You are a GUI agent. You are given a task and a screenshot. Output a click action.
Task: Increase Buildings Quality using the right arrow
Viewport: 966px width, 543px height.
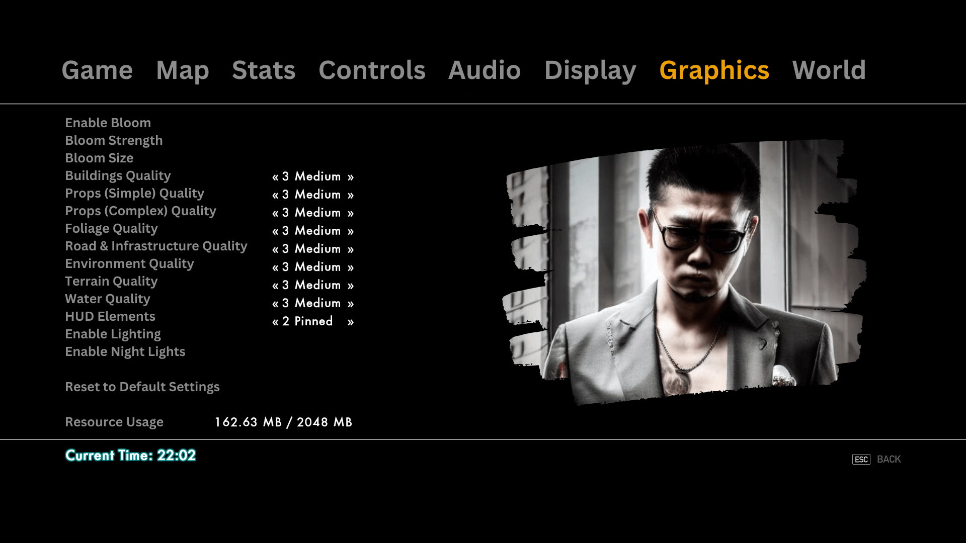tap(351, 176)
